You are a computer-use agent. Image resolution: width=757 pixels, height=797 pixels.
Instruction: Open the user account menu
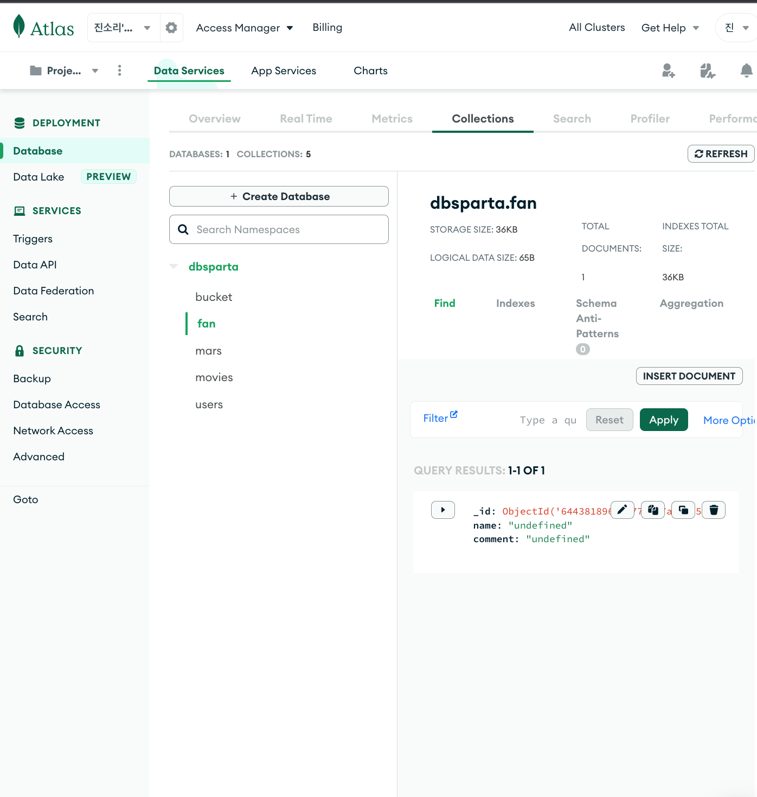[736, 28]
